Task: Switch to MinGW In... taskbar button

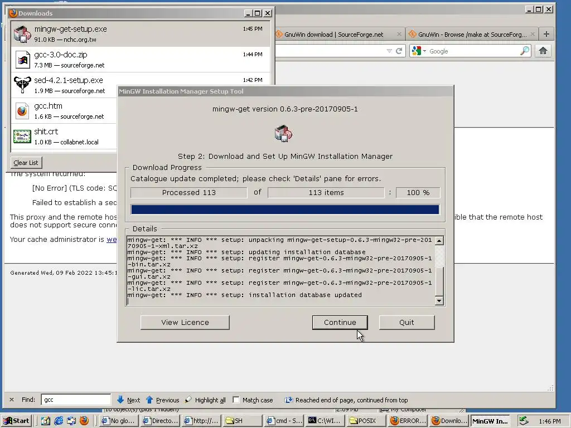Action: point(491,421)
